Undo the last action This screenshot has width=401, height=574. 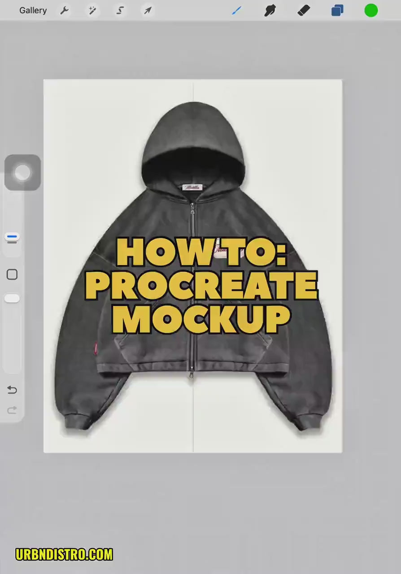(12, 390)
